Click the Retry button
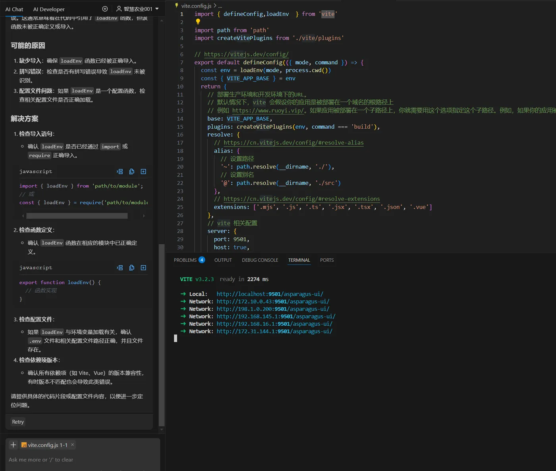 (18, 422)
